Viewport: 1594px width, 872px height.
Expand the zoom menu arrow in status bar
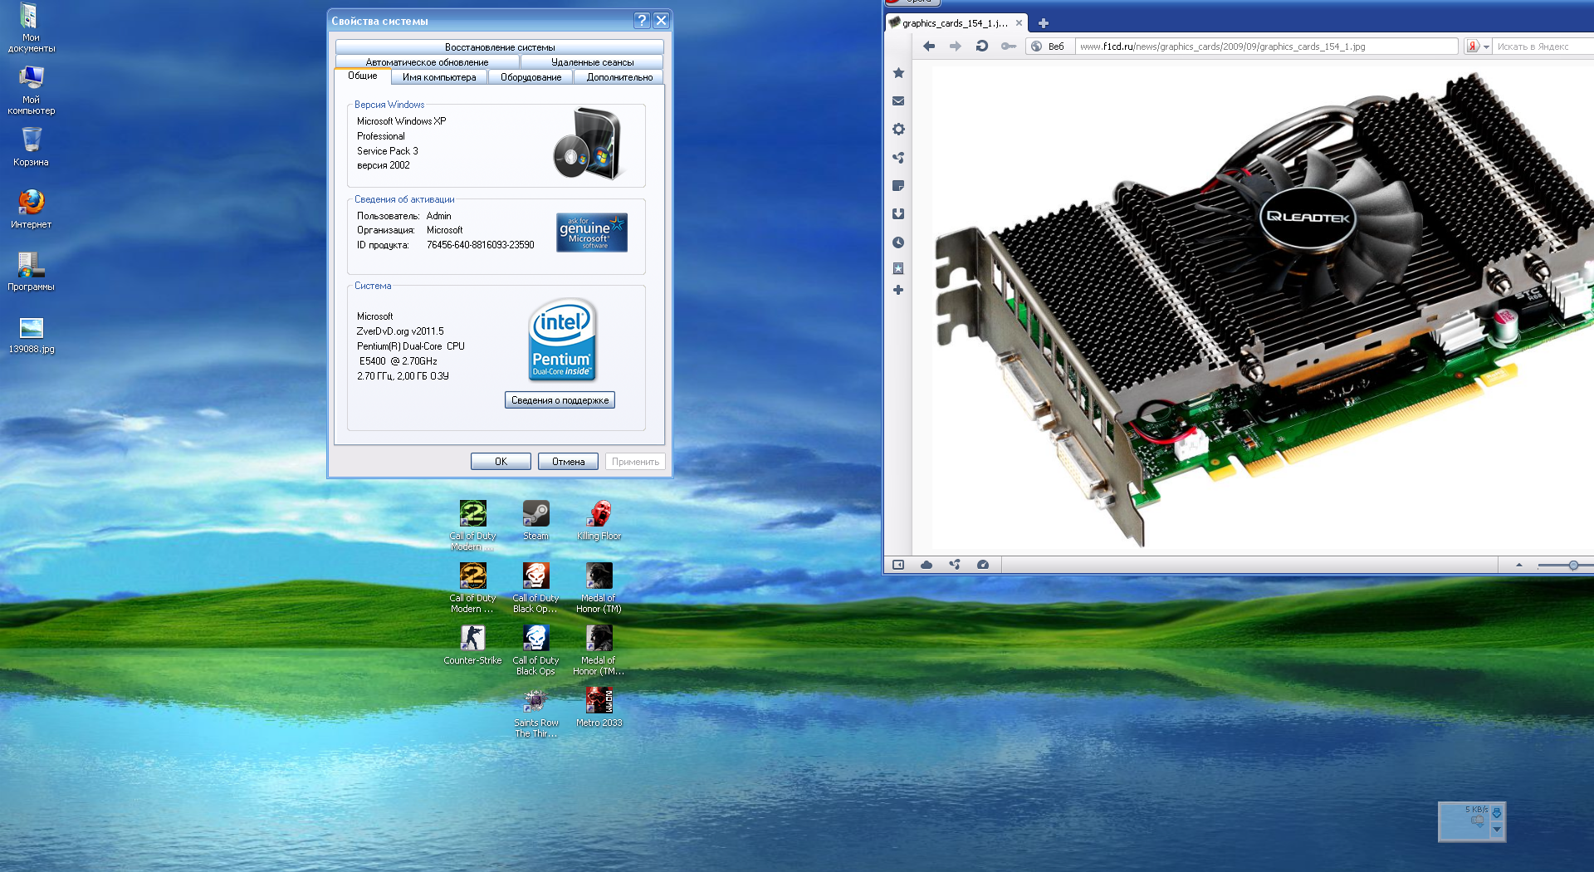pyautogui.click(x=1519, y=565)
